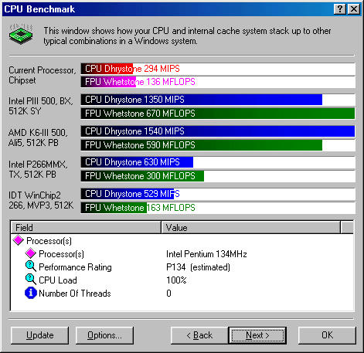Image resolution: width=364 pixels, height=353 pixels.
Task: Close the CPU Benchmark window
Action: [354, 9]
